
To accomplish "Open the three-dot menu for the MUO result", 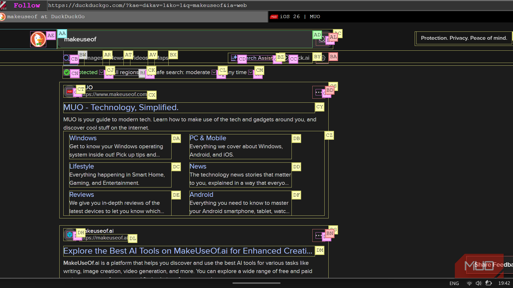I will (319, 92).
